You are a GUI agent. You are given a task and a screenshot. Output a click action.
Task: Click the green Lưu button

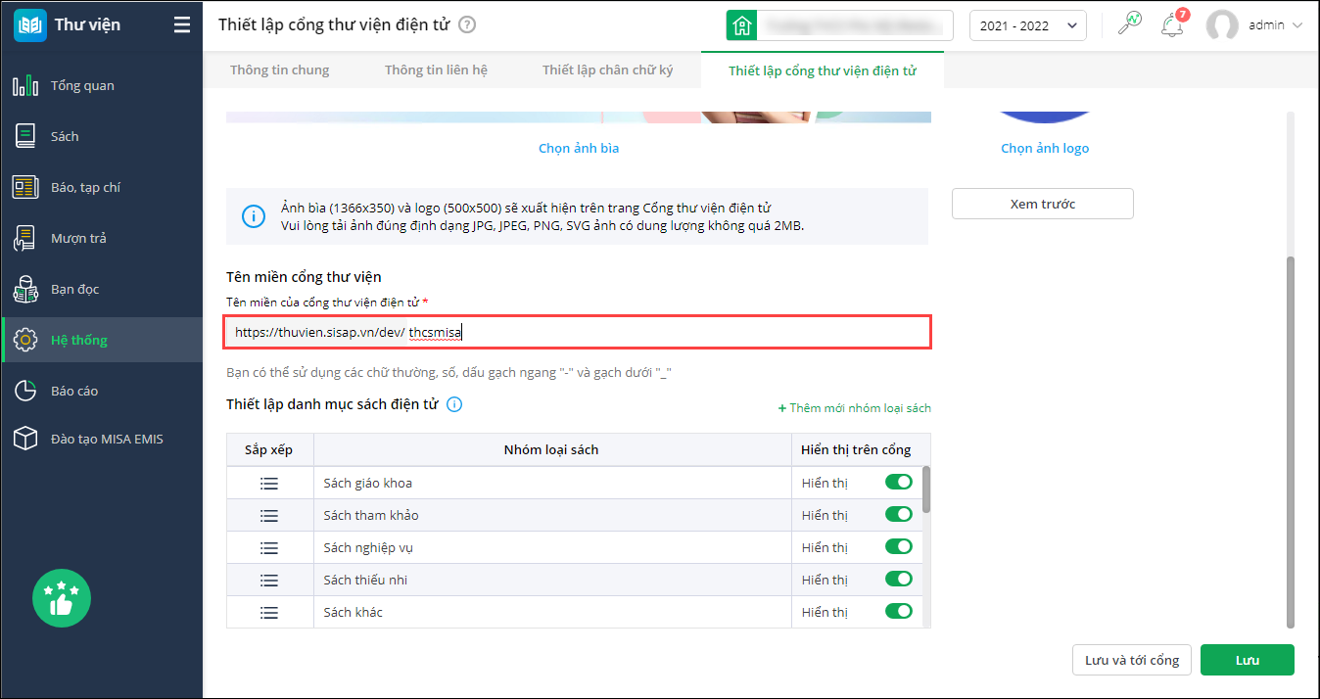pyautogui.click(x=1248, y=660)
